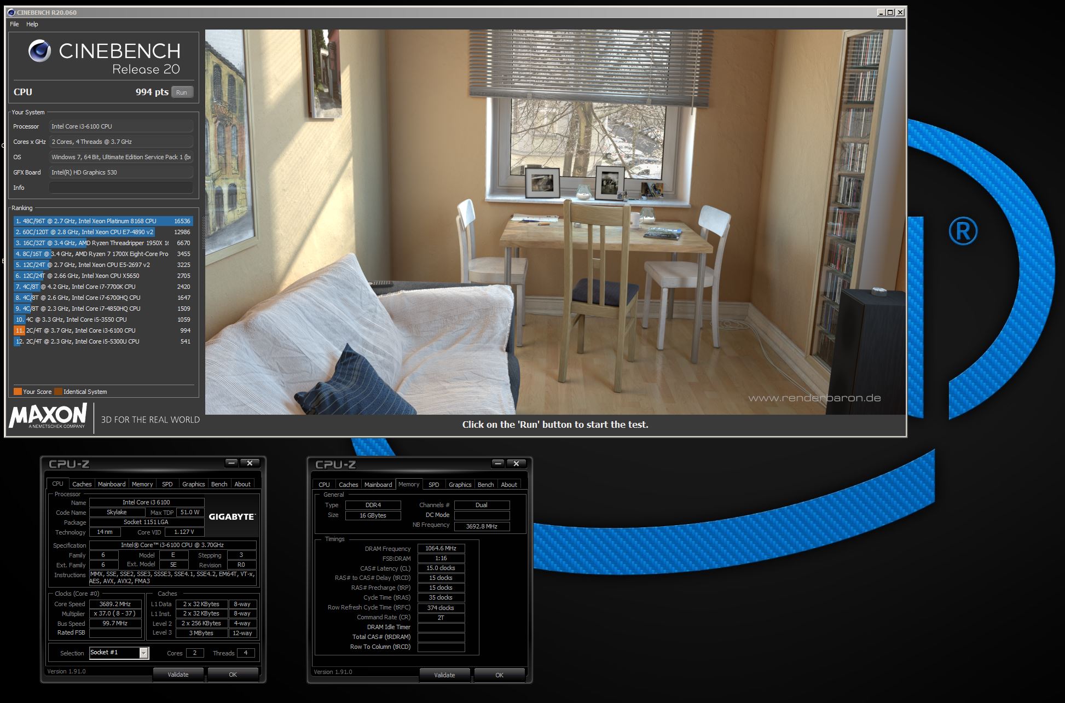Click the orange Your Score legend swatch

tap(18, 392)
